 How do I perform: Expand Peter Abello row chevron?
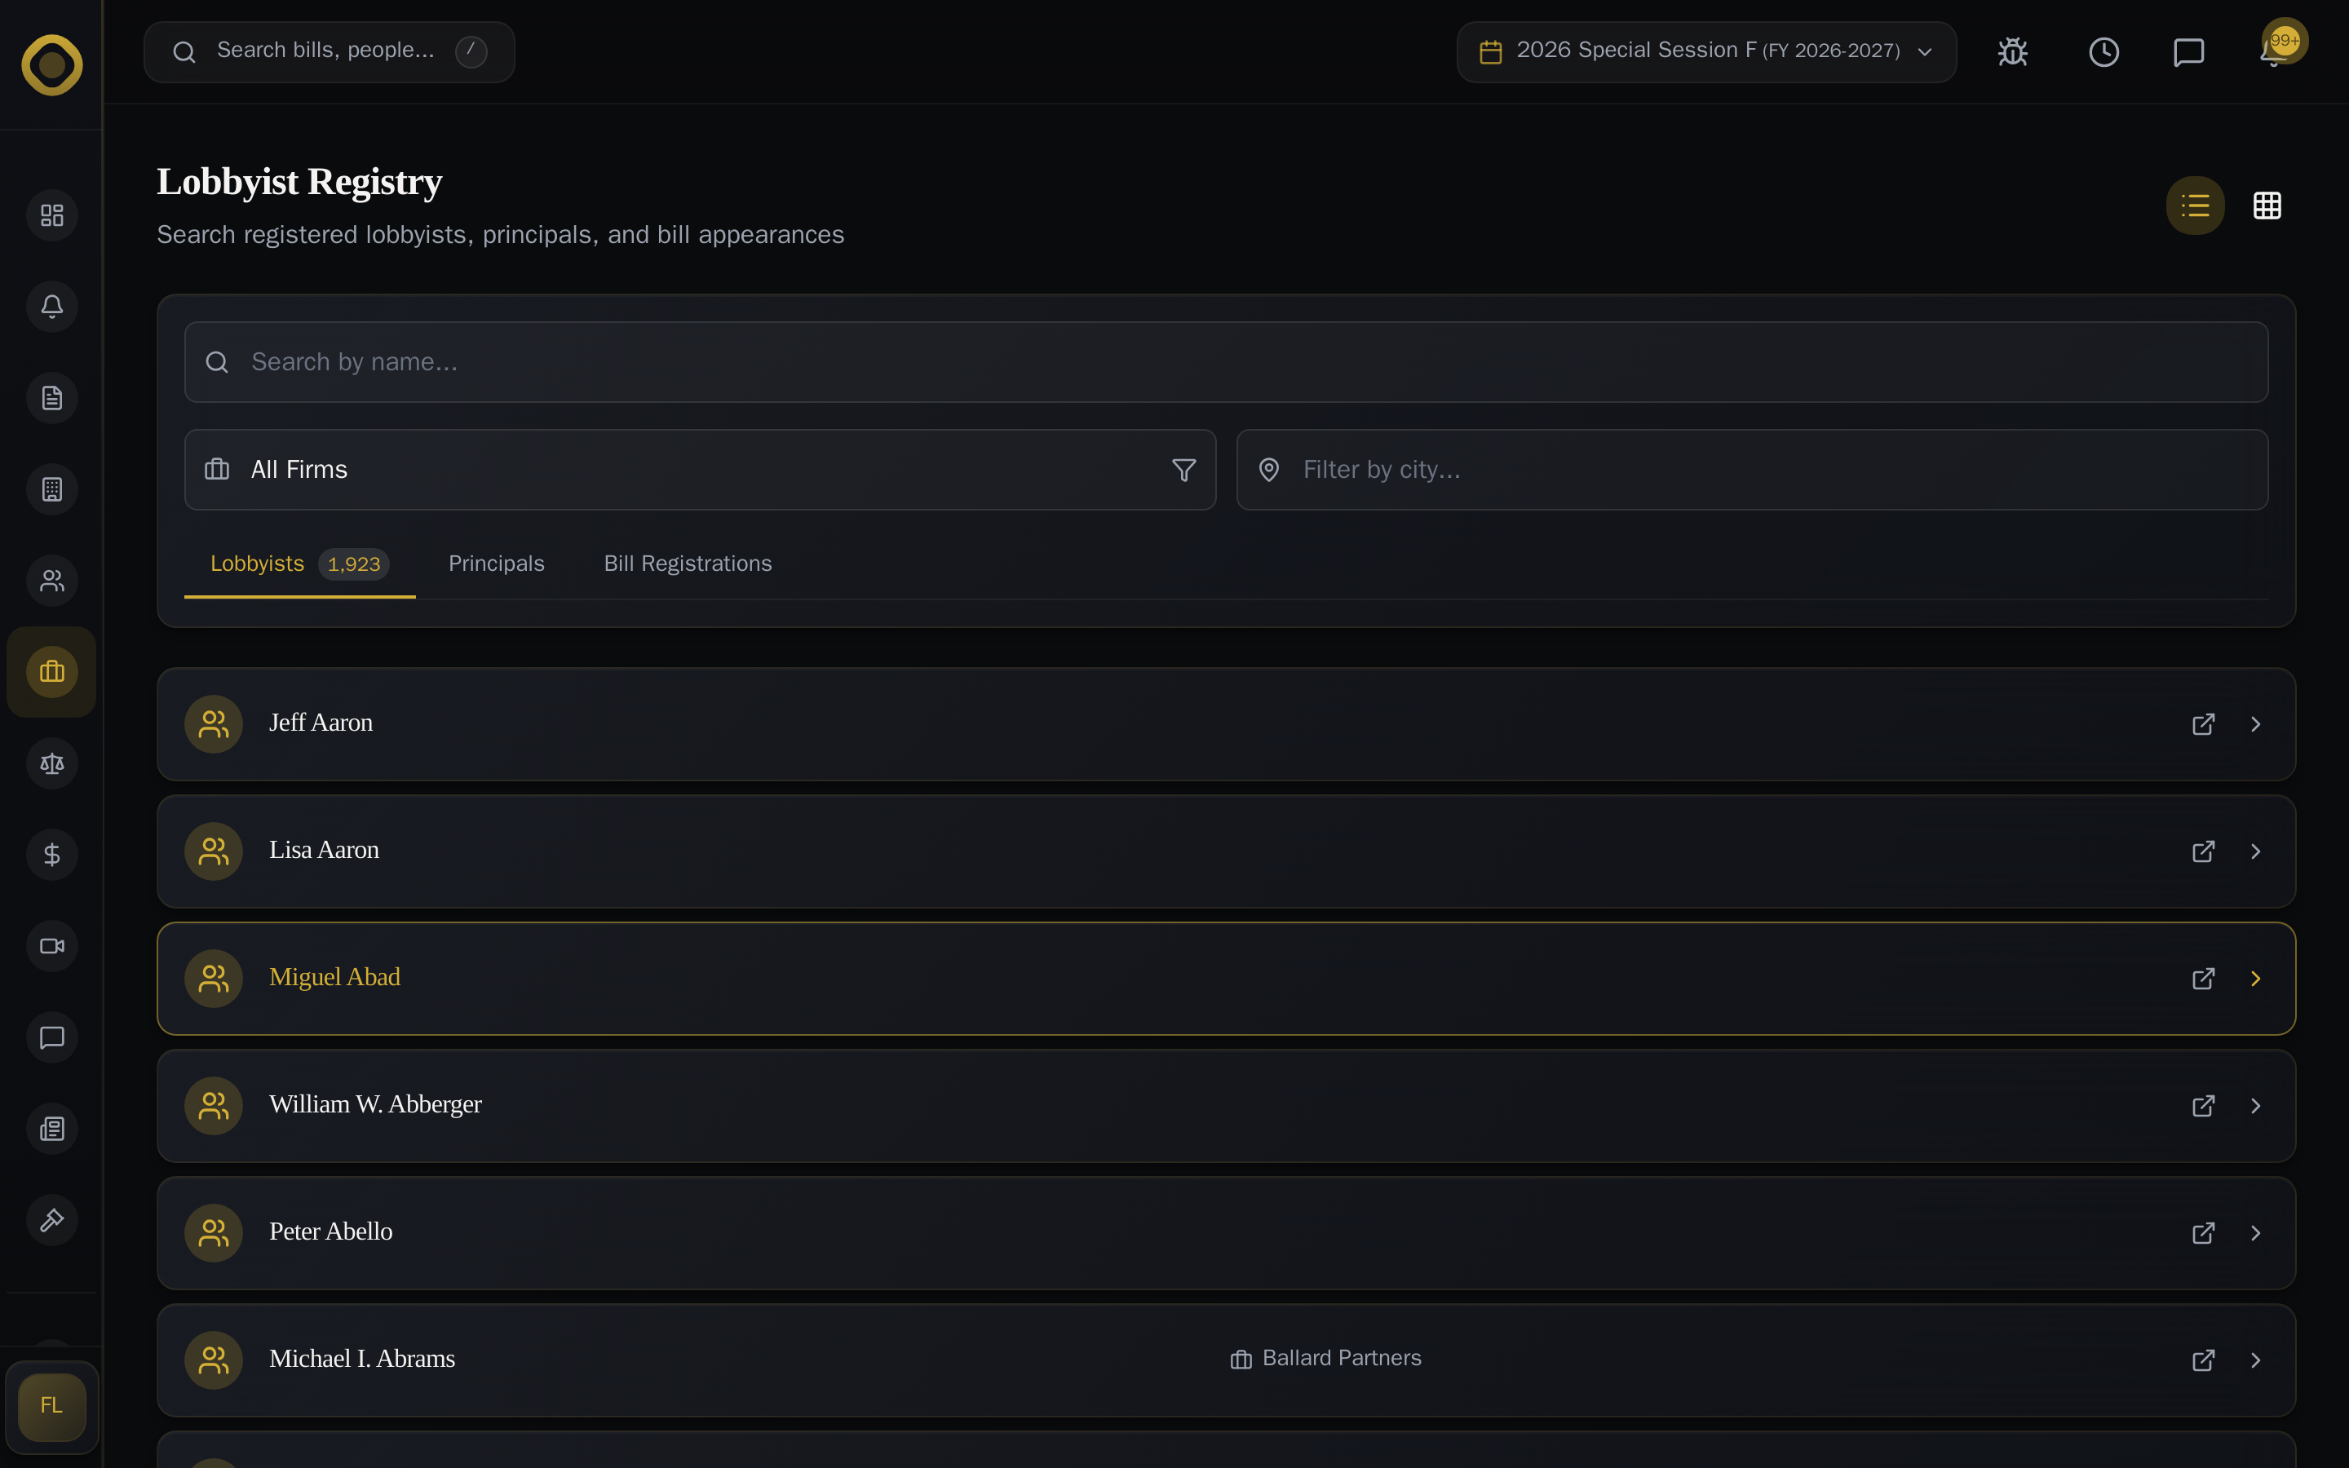(x=2256, y=1233)
